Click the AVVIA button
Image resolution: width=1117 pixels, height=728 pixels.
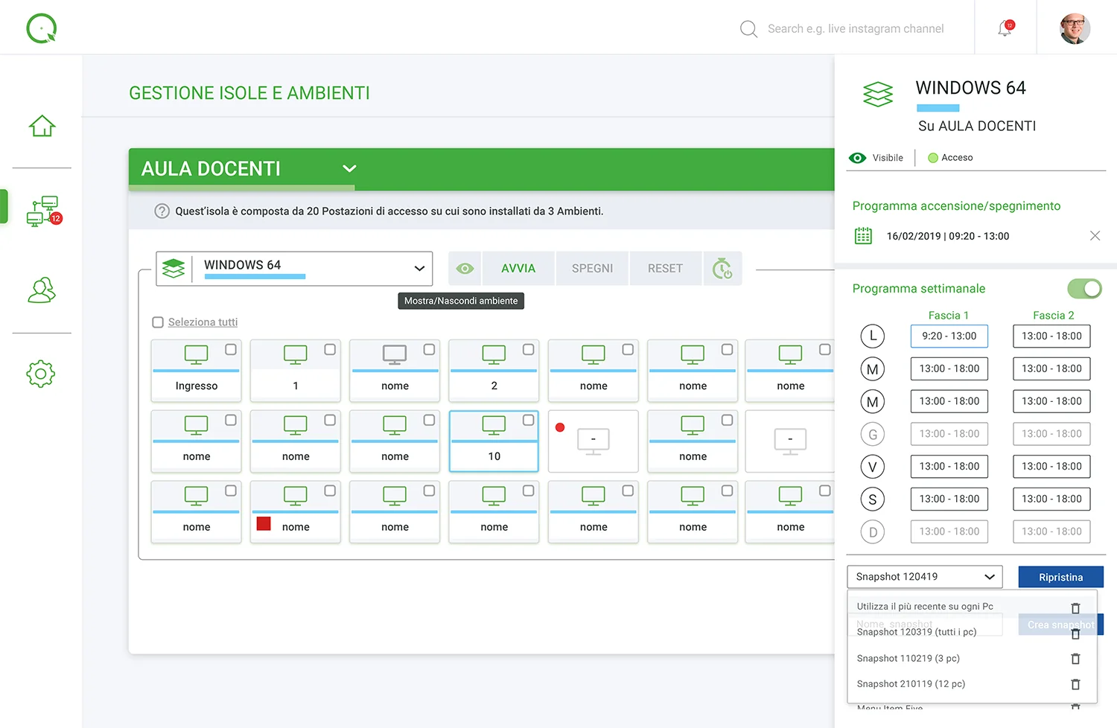518,268
